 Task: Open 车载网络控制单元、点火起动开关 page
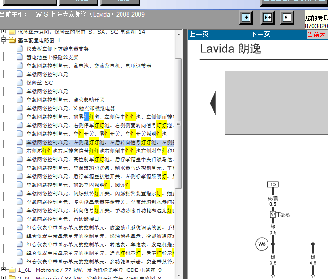pyautogui.click(x=65, y=100)
